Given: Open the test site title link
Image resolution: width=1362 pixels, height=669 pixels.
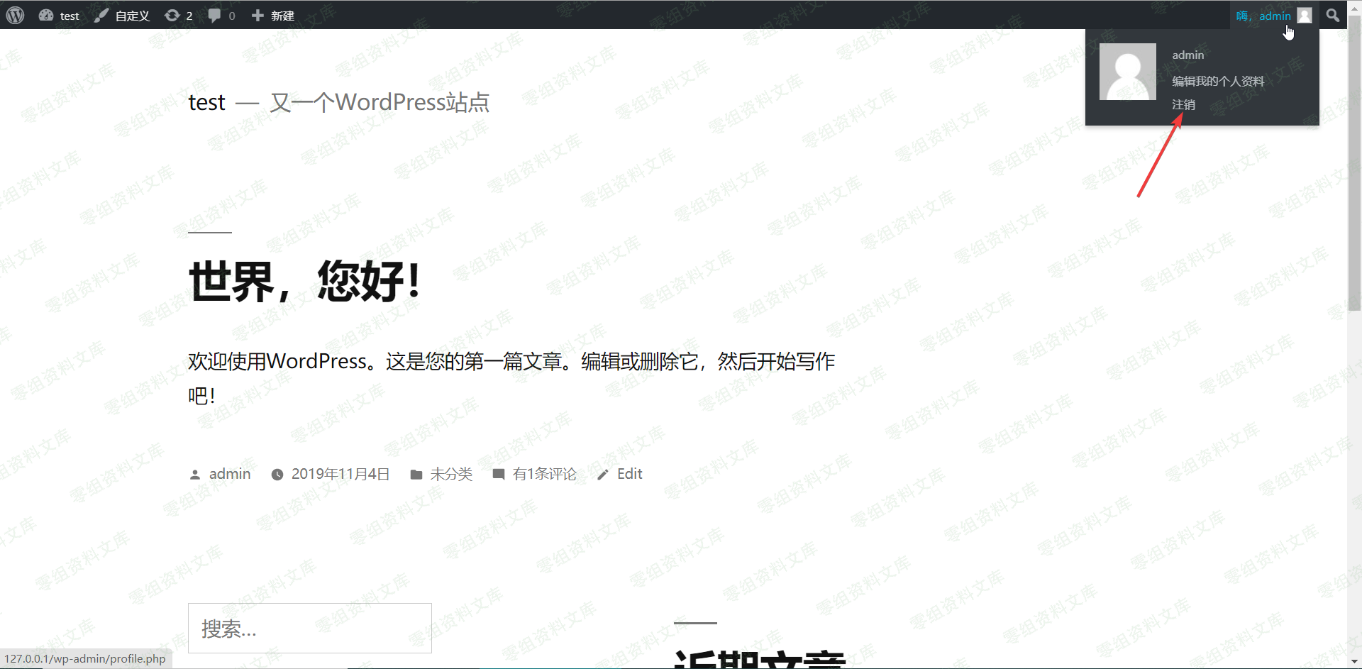Looking at the screenshot, I should (206, 103).
